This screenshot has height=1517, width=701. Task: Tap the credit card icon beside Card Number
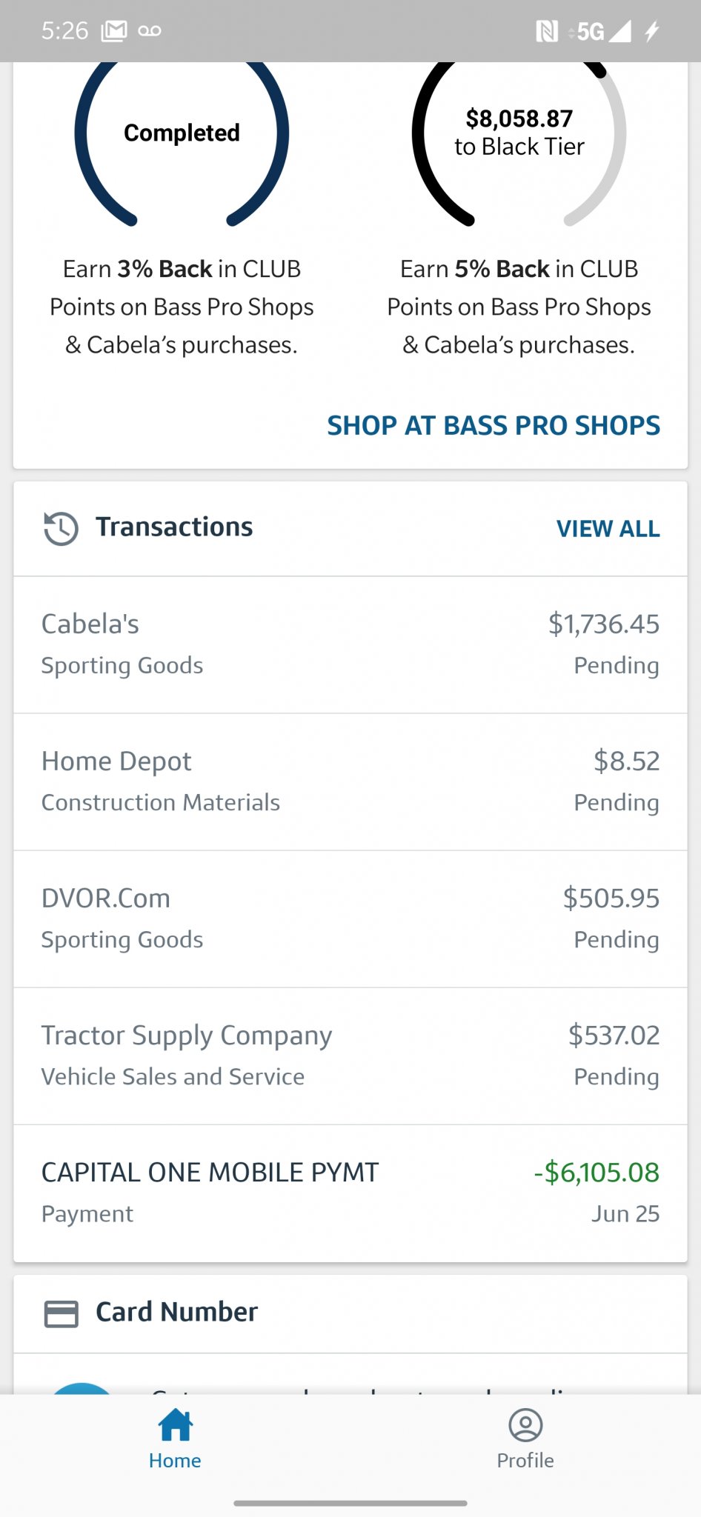point(62,1313)
